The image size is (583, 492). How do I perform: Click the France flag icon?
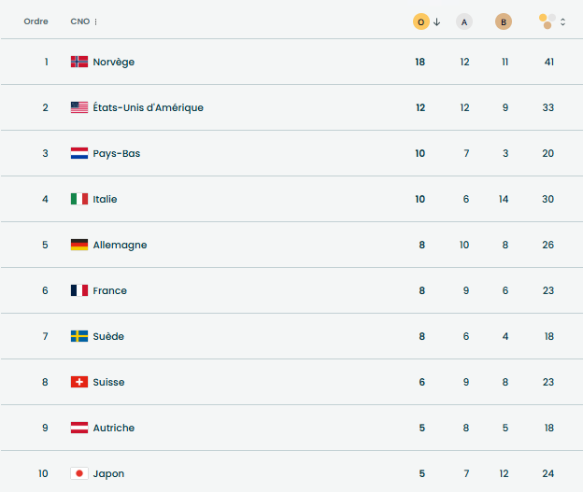tap(79, 290)
